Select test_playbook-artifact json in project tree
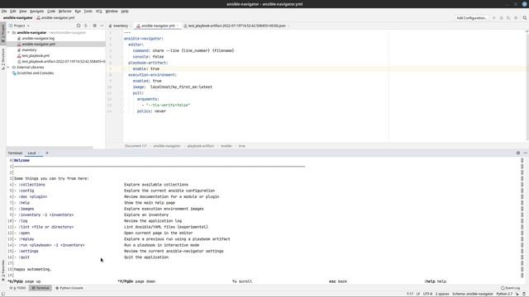 (64, 62)
